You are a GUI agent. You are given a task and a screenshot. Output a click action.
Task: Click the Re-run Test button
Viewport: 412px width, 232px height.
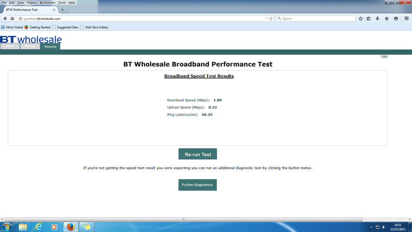pyautogui.click(x=198, y=154)
